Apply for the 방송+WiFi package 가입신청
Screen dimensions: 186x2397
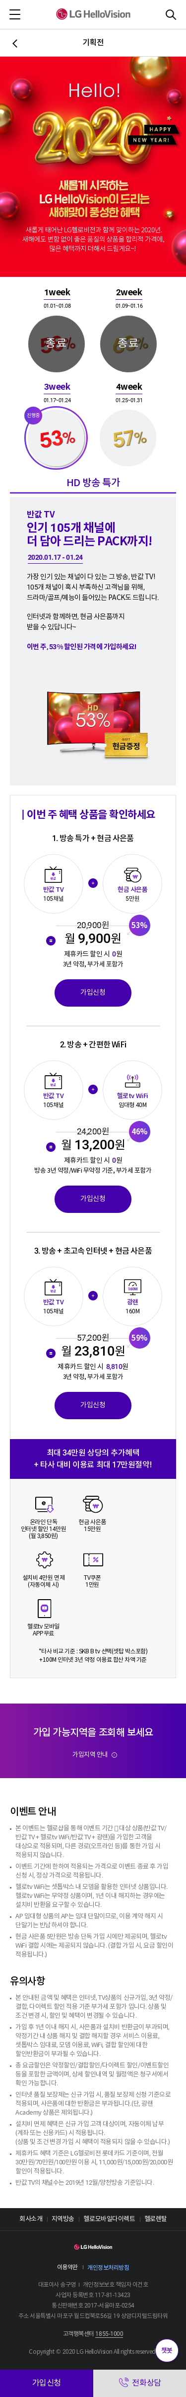[x=93, y=1198]
